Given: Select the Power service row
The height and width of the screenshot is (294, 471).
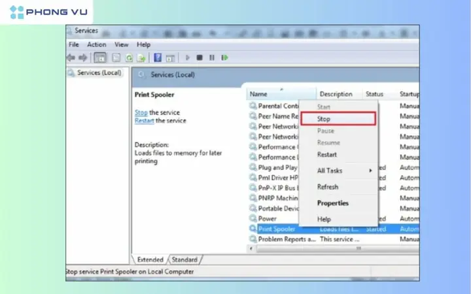Looking at the screenshot, I should 334,218.
